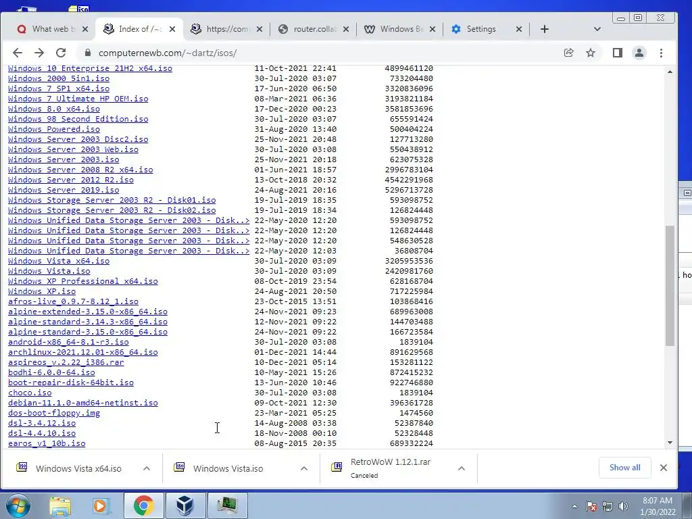This screenshot has height=519, width=692.
Task: Click the page scrollbar down arrow
Action: [670, 443]
